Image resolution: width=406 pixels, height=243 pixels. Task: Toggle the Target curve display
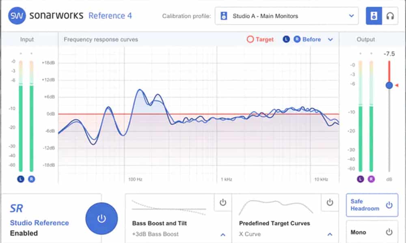pyautogui.click(x=260, y=39)
